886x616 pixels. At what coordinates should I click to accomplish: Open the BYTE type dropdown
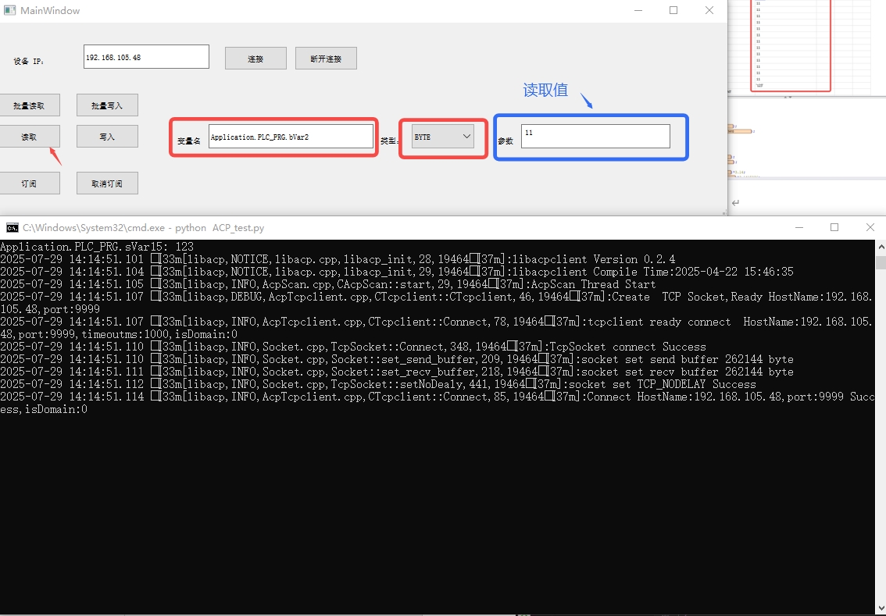tap(442, 137)
